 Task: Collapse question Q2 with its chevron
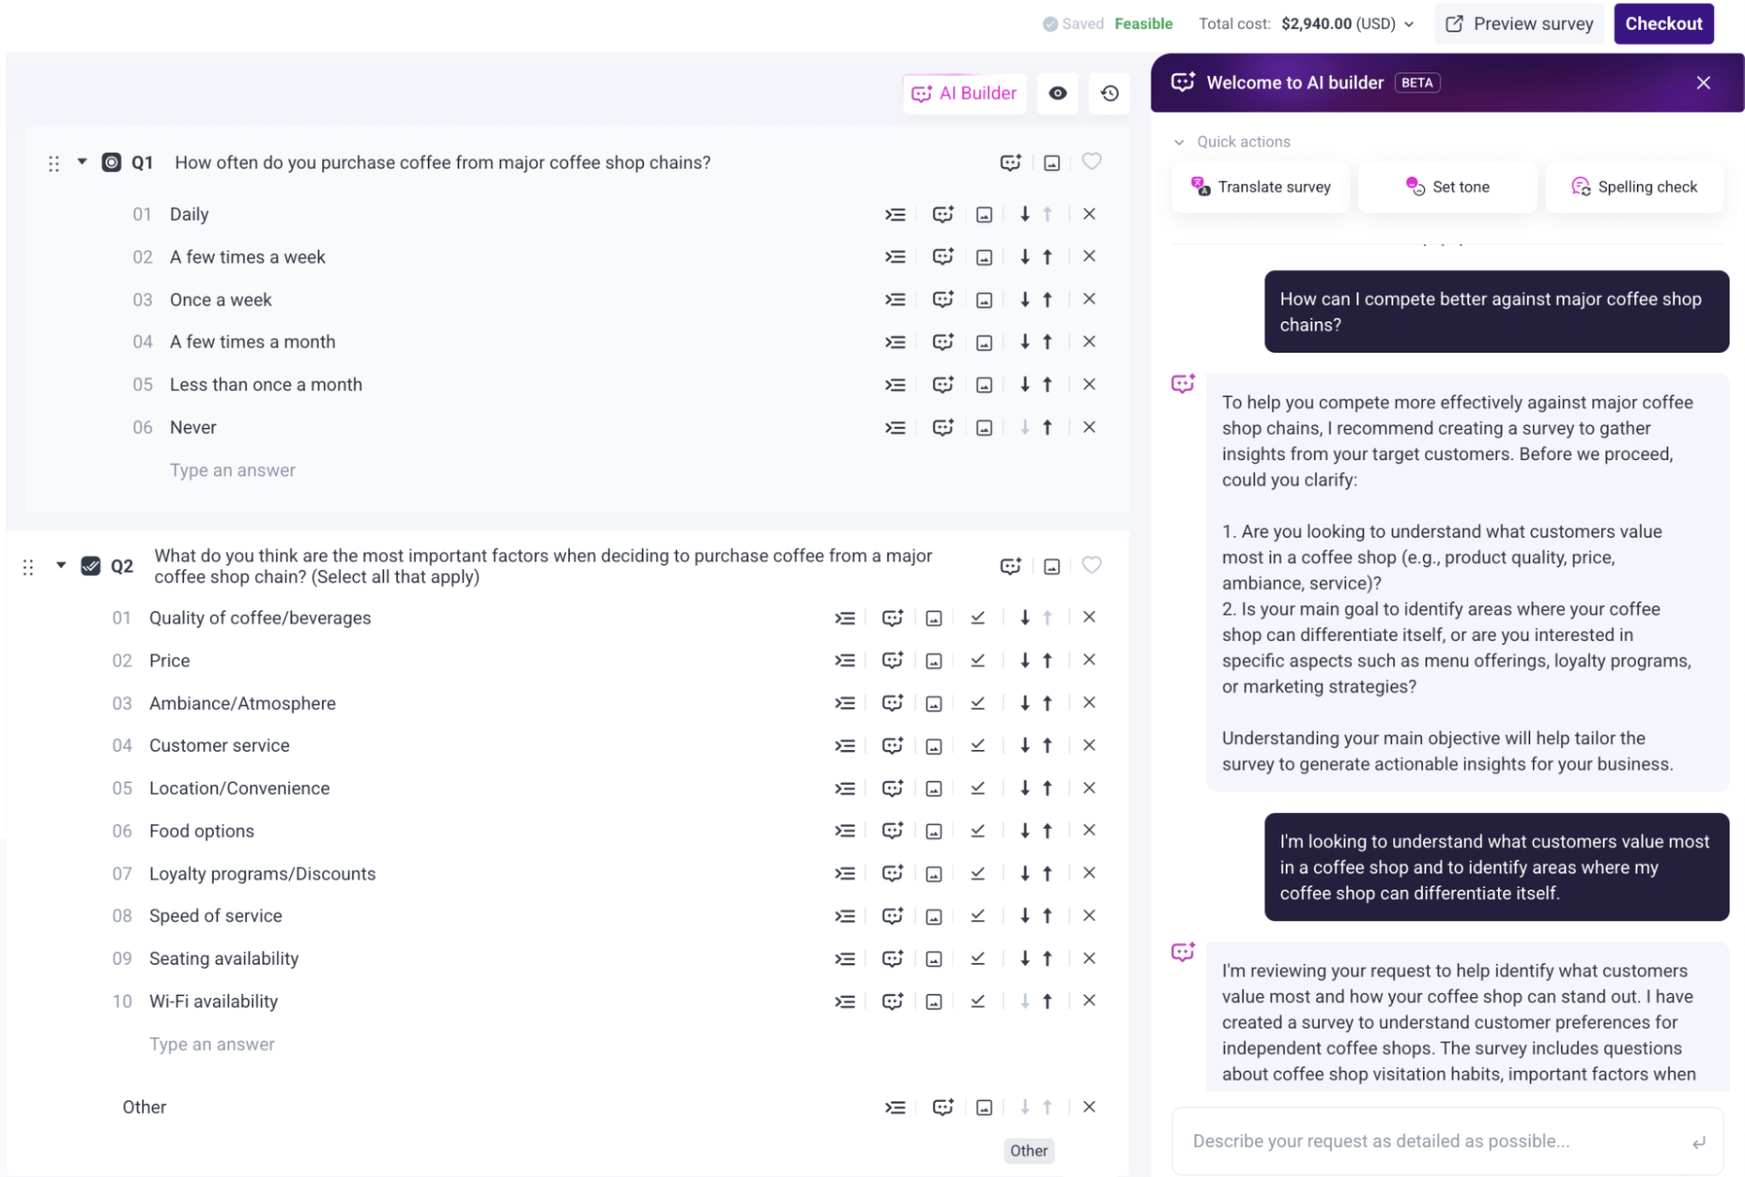60,565
